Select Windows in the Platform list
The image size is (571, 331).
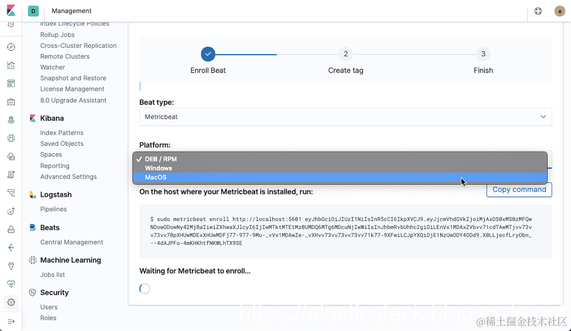[340, 168]
